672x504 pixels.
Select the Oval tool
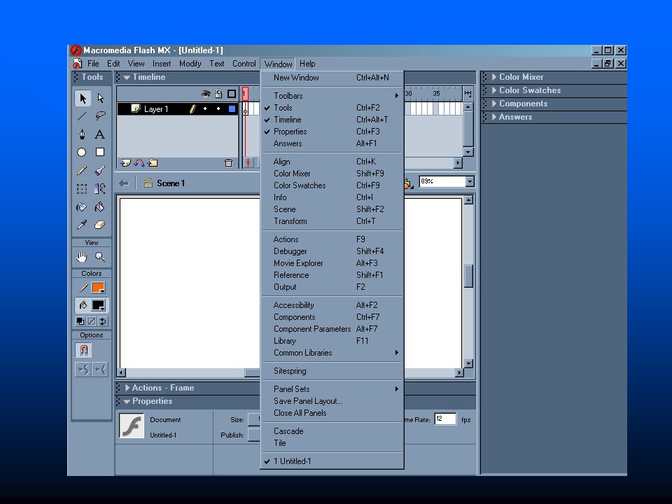pos(81,152)
